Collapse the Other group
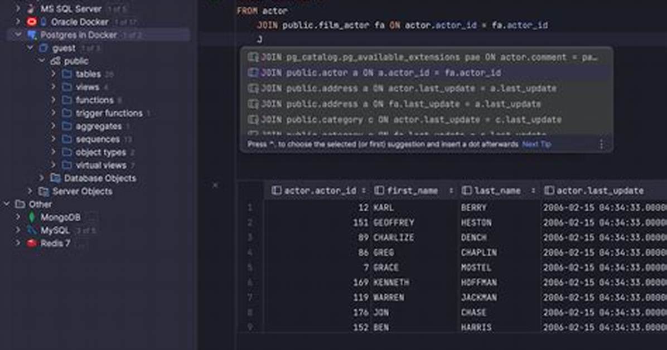Screen dimensions: 667x350 pos(6,204)
